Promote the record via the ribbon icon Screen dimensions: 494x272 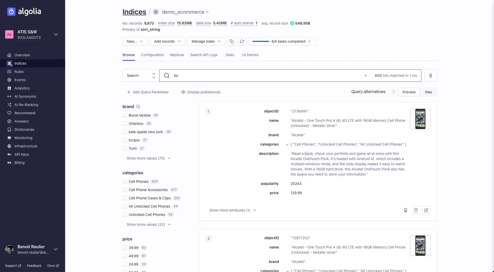[405, 210]
